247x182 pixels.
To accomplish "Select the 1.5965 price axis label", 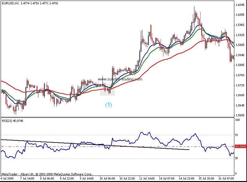I will (240, 25).
